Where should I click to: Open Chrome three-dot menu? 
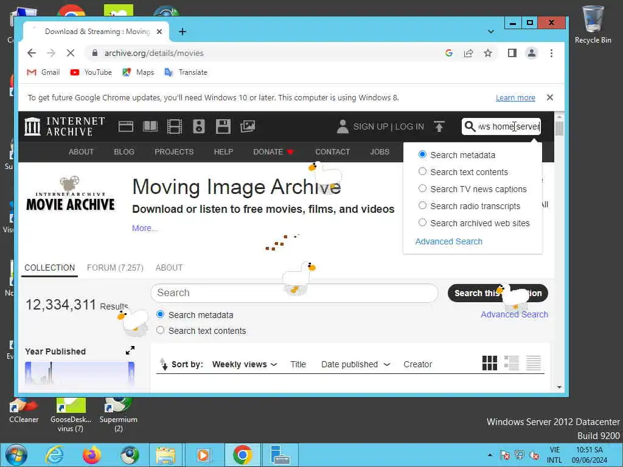tap(551, 53)
